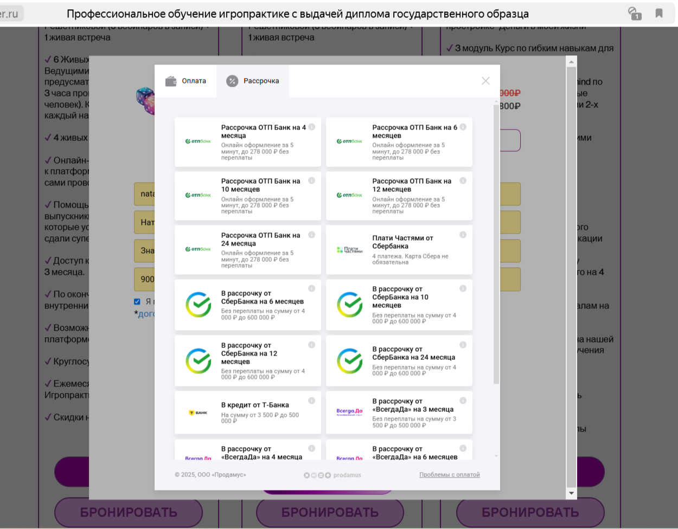The image size is (678, 529).
Task: Click Всегда.Да logo for 3 месяца
Action: coord(349,412)
